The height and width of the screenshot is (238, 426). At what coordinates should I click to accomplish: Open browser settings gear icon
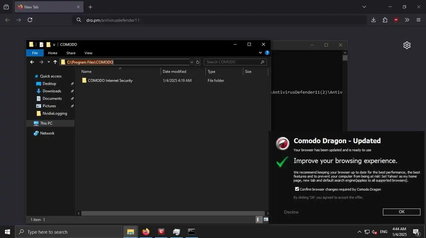click(407, 45)
